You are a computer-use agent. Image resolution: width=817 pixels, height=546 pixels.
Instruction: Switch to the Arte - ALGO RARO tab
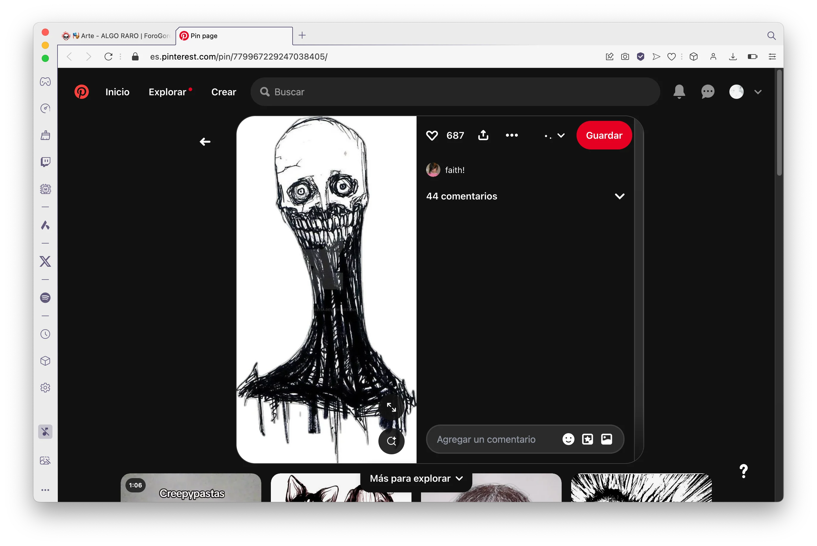[117, 36]
